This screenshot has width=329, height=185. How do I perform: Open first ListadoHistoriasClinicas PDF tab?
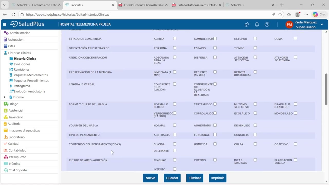[143, 5]
